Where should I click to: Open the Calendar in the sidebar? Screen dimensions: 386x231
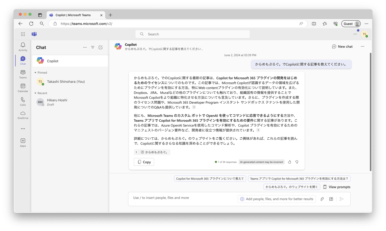tap(23, 88)
